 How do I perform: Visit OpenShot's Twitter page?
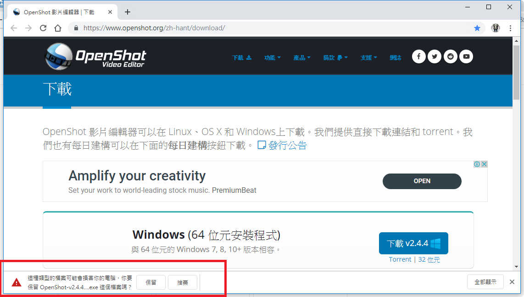pyautogui.click(x=435, y=56)
